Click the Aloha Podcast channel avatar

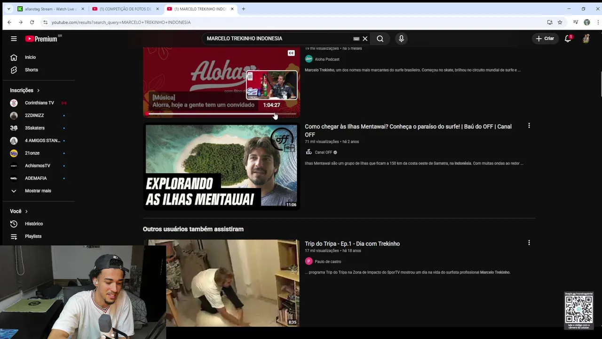click(x=309, y=59)
